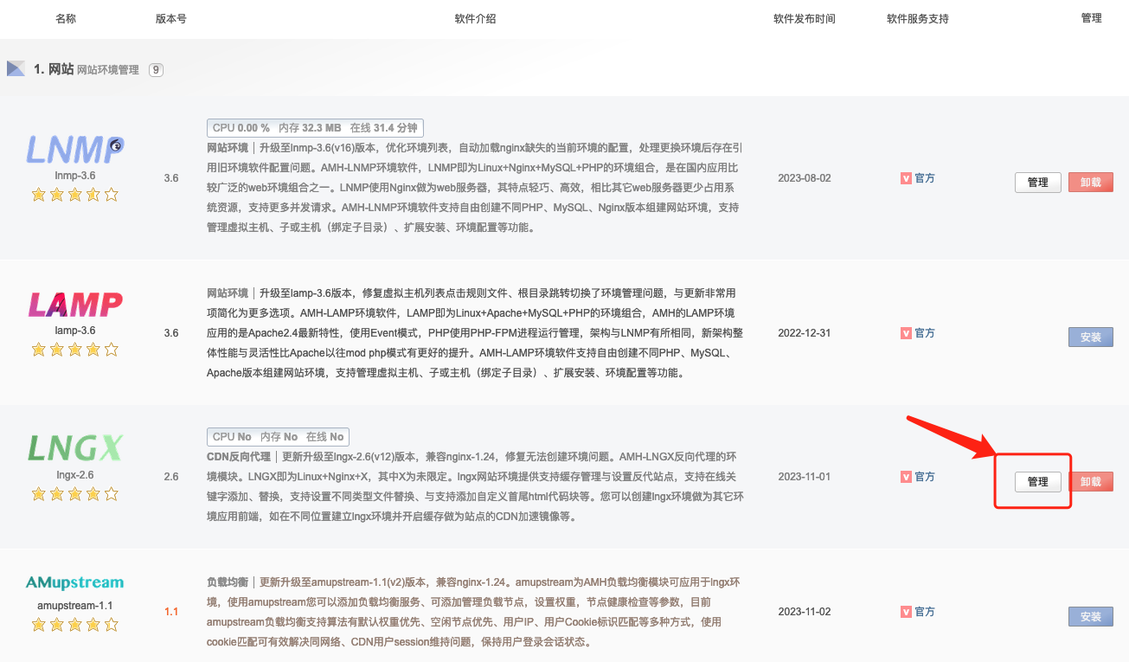
Task: Click the highlighted 管理 button for LNGX
Action: click(1037, 481)
